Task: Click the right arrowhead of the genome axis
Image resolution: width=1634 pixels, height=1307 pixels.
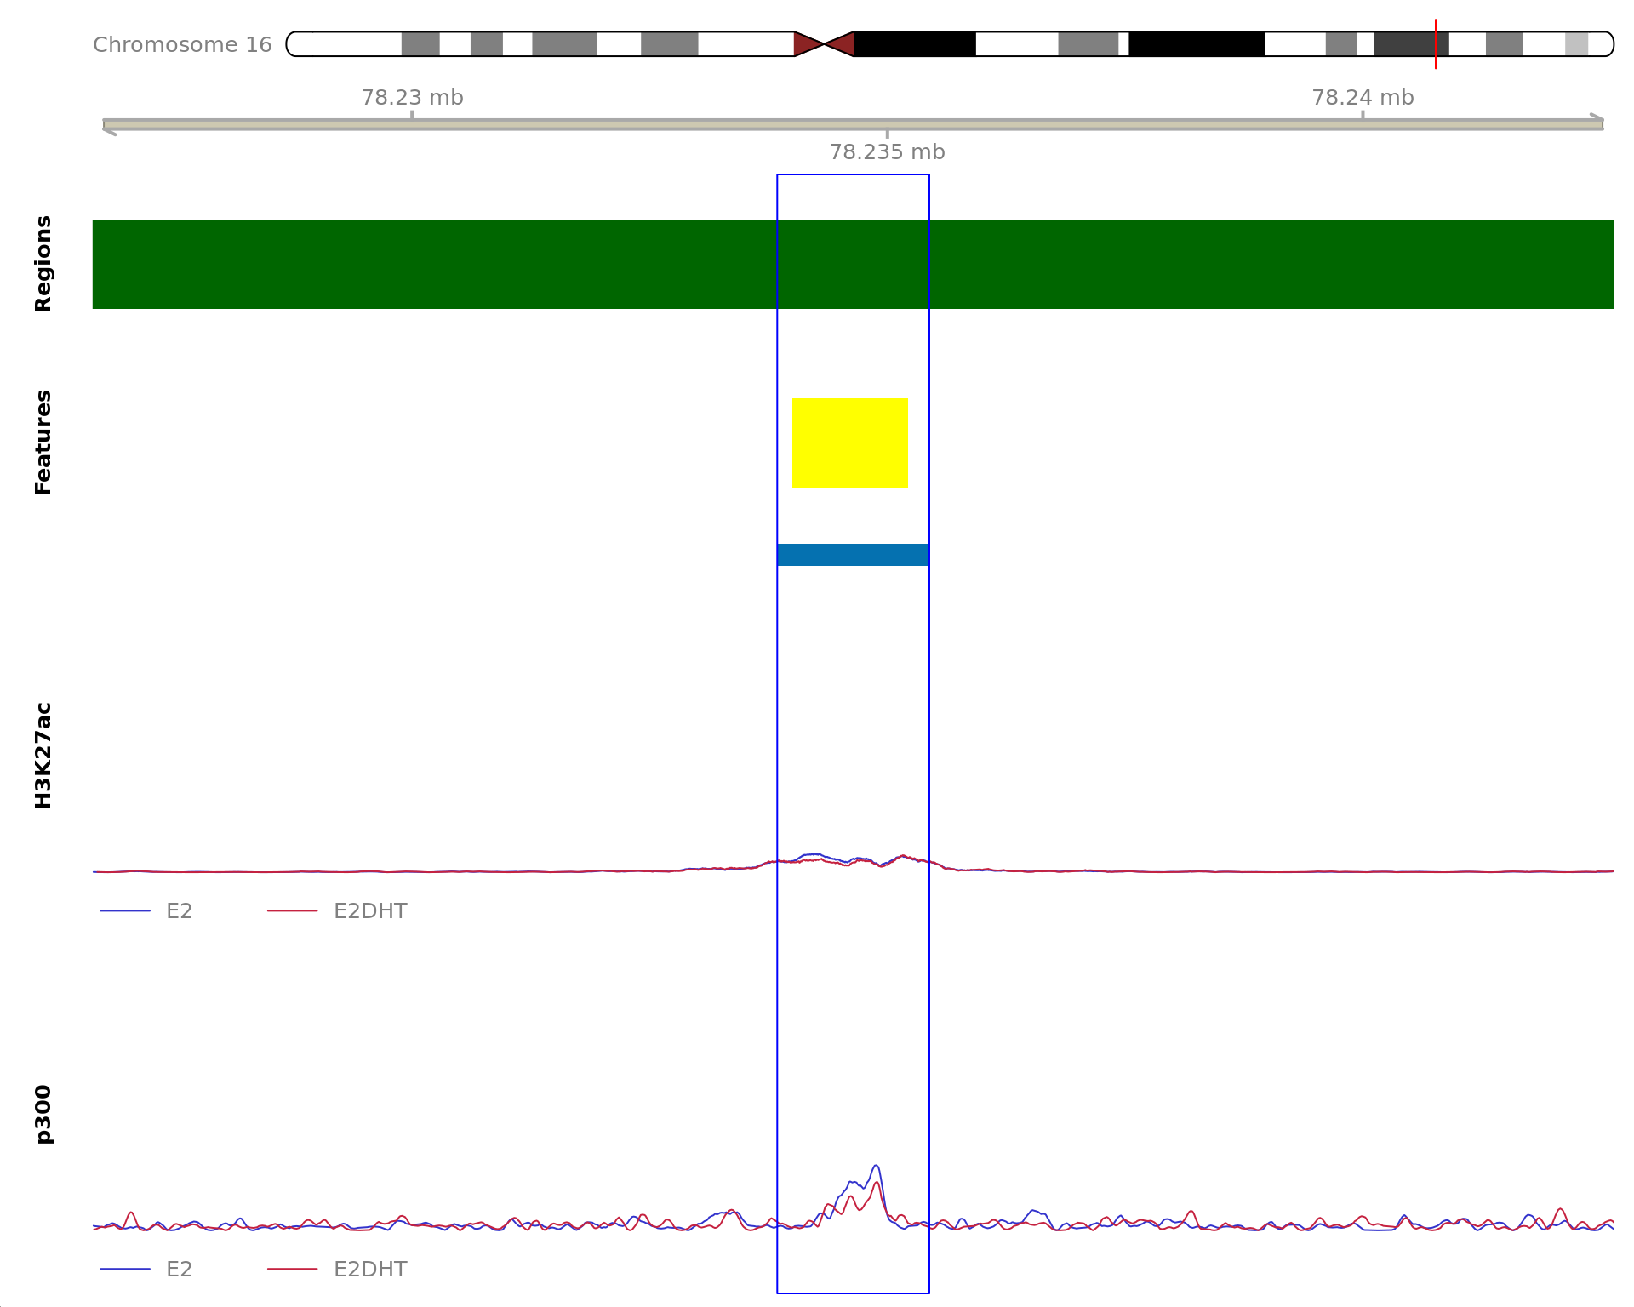Action: tap(1597, 120)
